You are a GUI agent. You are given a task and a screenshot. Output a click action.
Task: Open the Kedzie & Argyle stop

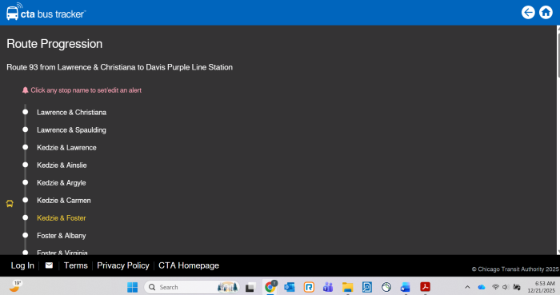(62, 182)
